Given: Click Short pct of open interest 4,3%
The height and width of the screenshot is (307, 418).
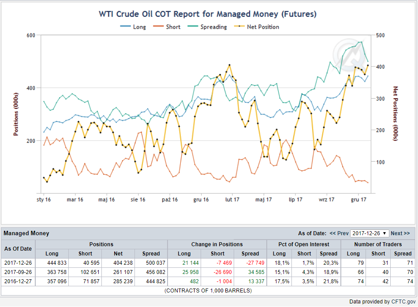Looking at the screenshot, I should (x=308, y=272).
